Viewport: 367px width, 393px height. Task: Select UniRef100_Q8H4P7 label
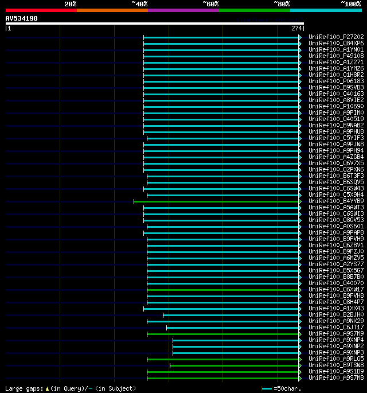pyautogui.click(x=336, y=302)
